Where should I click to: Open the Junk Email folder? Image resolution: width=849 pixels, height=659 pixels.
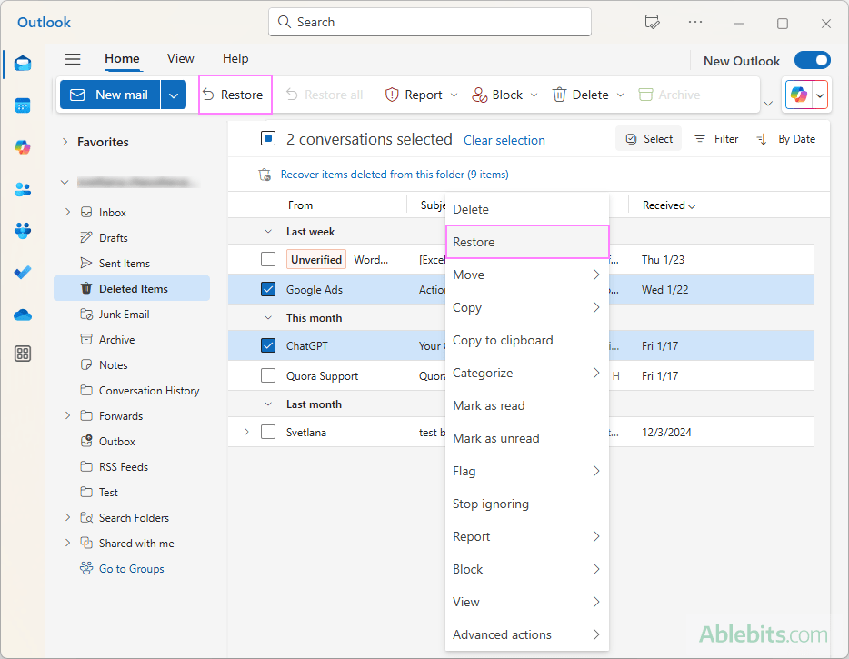(124, 315)
